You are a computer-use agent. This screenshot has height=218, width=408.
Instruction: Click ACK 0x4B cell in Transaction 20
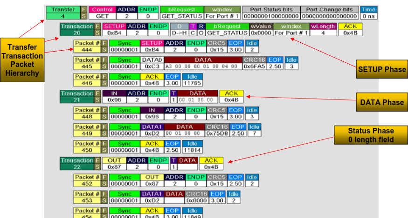coord(350,30)
